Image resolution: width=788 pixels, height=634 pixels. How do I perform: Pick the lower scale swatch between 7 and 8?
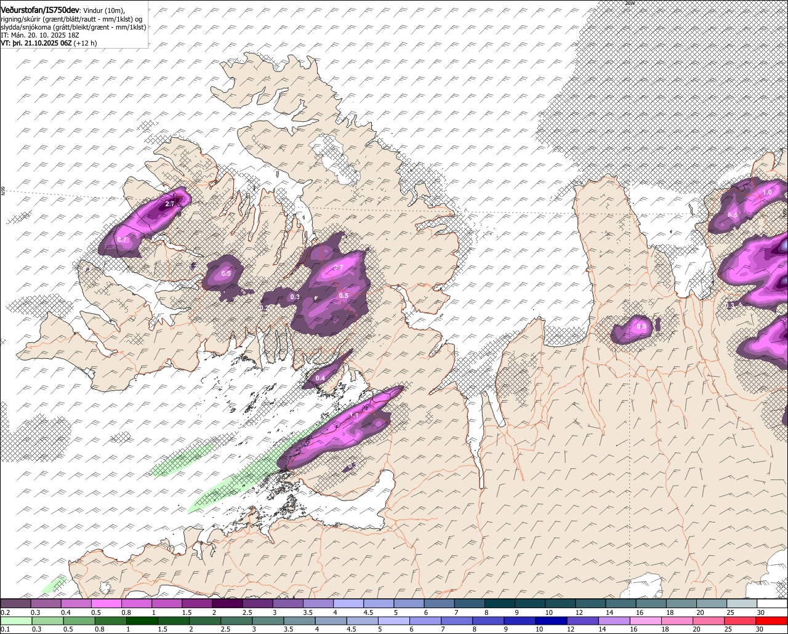(458, 621)
